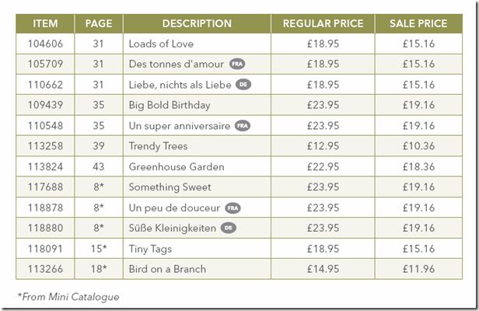Click the PAGE column header
Screen dimensions: 479x311
(98, 23)
